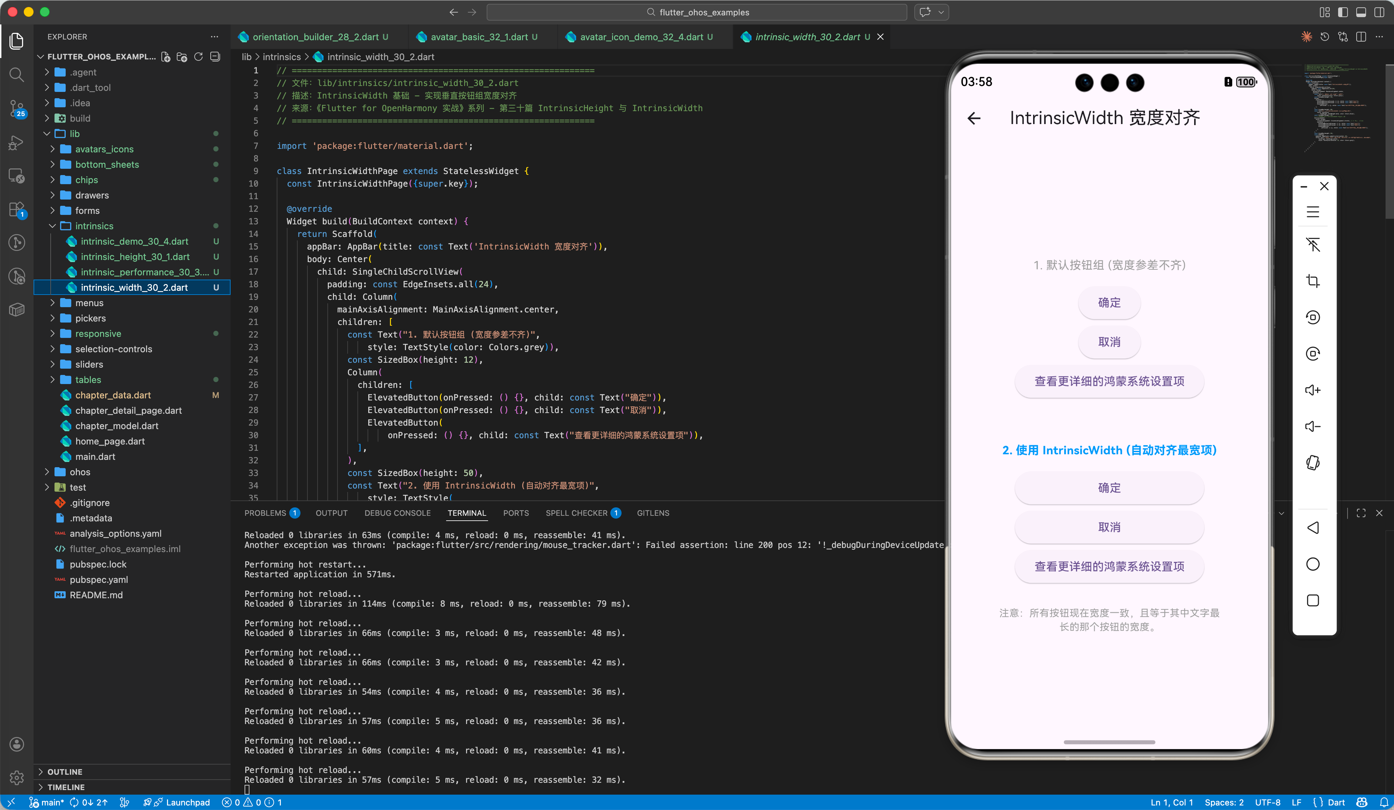Click New File icon in Explorer header
This screenshot has height=810, width=1394.
tap(165, 57)
